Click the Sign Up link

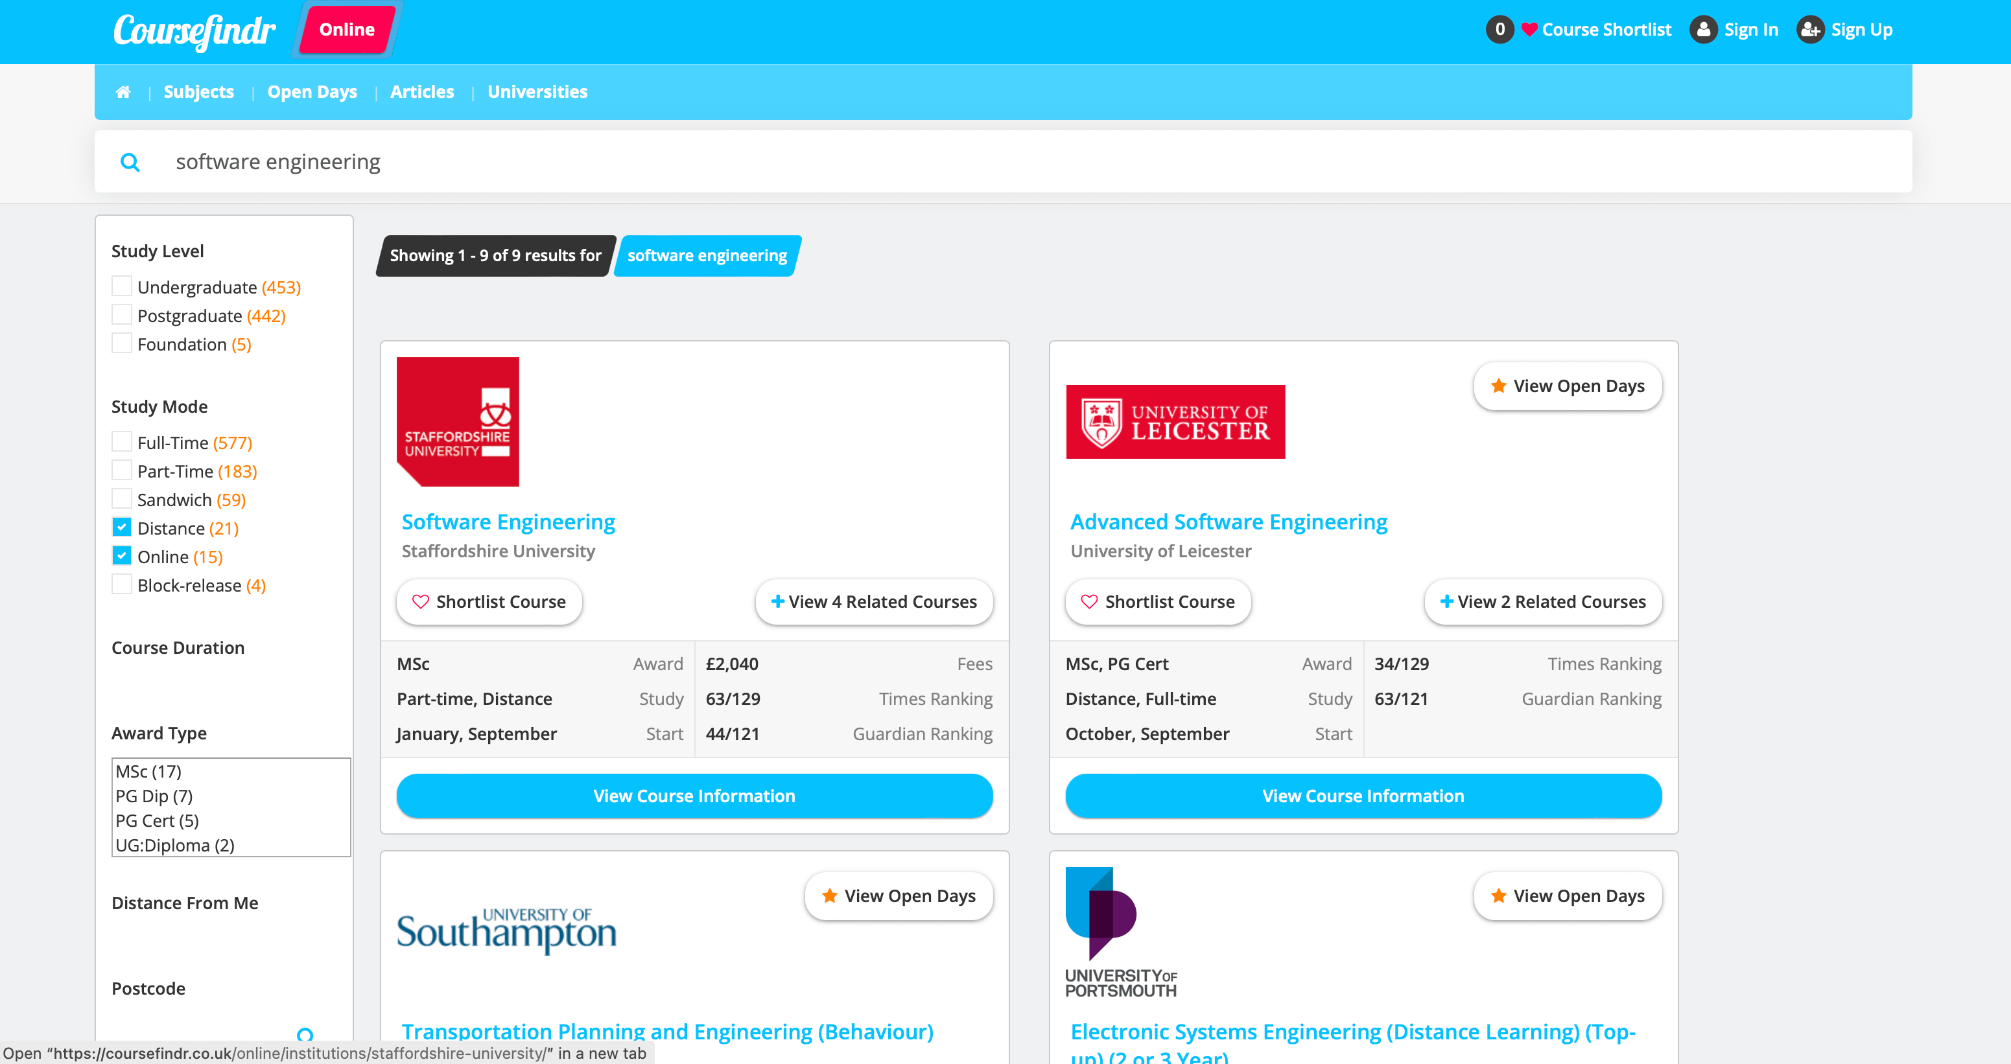click(x=1861, y=30)
